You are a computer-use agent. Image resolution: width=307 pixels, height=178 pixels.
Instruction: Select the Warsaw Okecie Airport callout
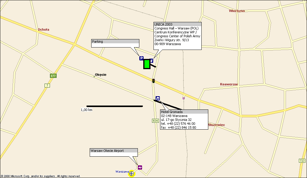114,152
